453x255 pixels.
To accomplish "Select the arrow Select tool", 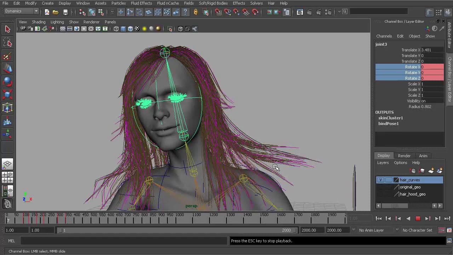I will [7, 29].
